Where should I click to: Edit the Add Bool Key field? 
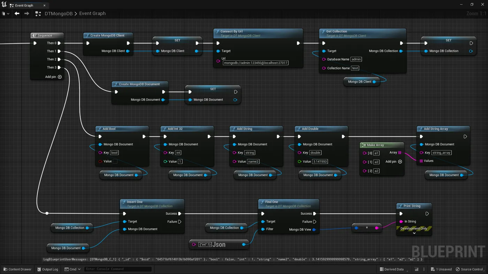(114, 153)
